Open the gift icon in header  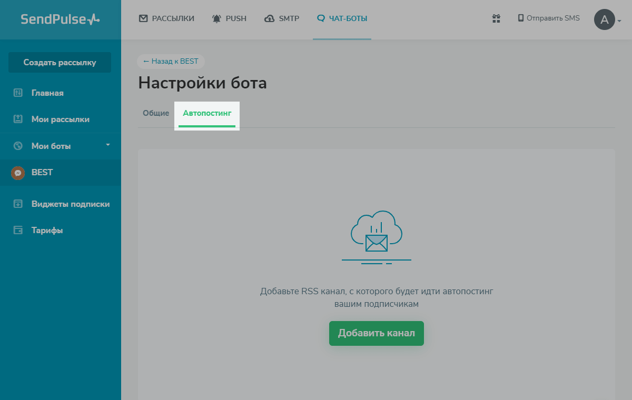point(496,18)
